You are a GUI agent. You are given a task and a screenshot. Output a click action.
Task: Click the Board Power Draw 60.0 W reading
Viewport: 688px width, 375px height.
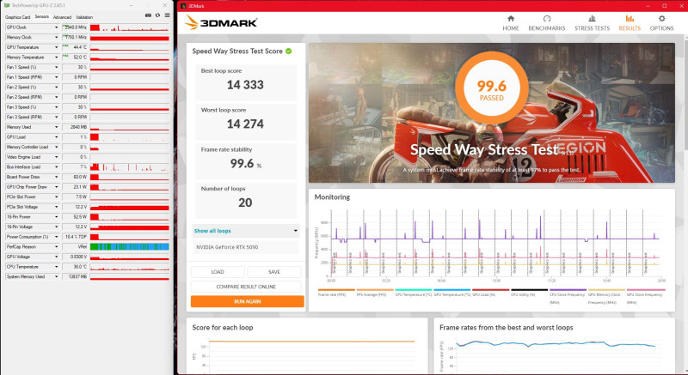click(x=75, y=177)
